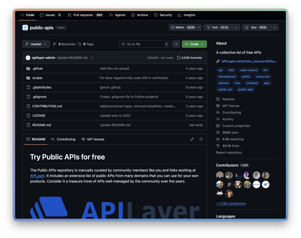
Task: Open the Readme link in About sidebar
Action: click(225, 99)
